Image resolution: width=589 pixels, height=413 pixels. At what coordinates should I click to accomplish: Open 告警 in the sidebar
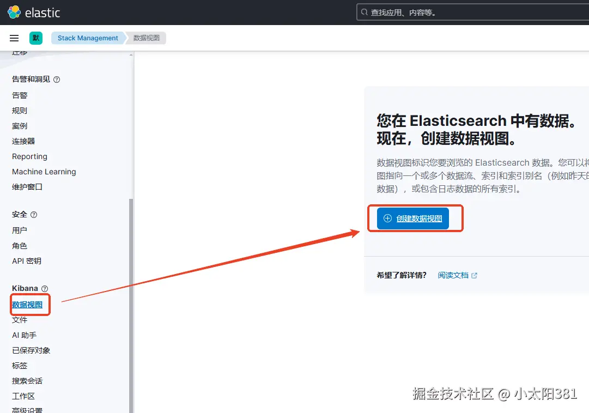20,95
